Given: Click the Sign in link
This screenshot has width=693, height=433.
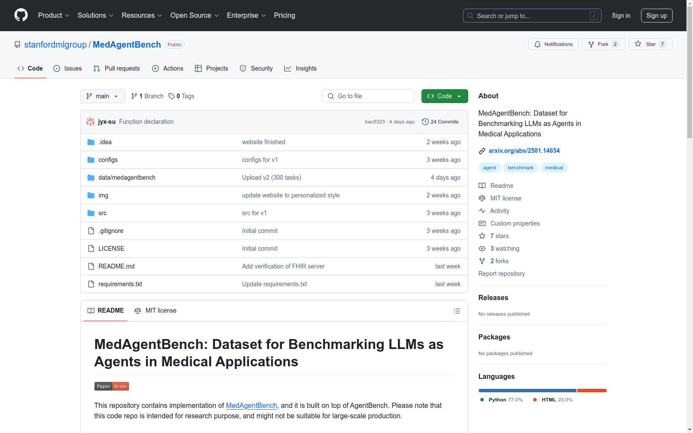Looking at the screenshot, I should pyautogui.click(x=621, y=16).
